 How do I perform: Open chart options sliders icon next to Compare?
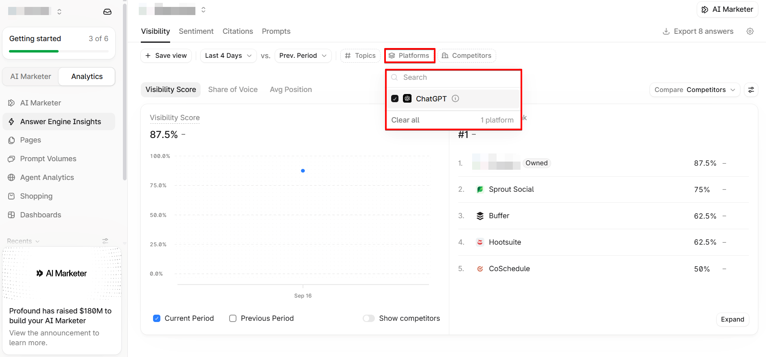tap(751, 90)
